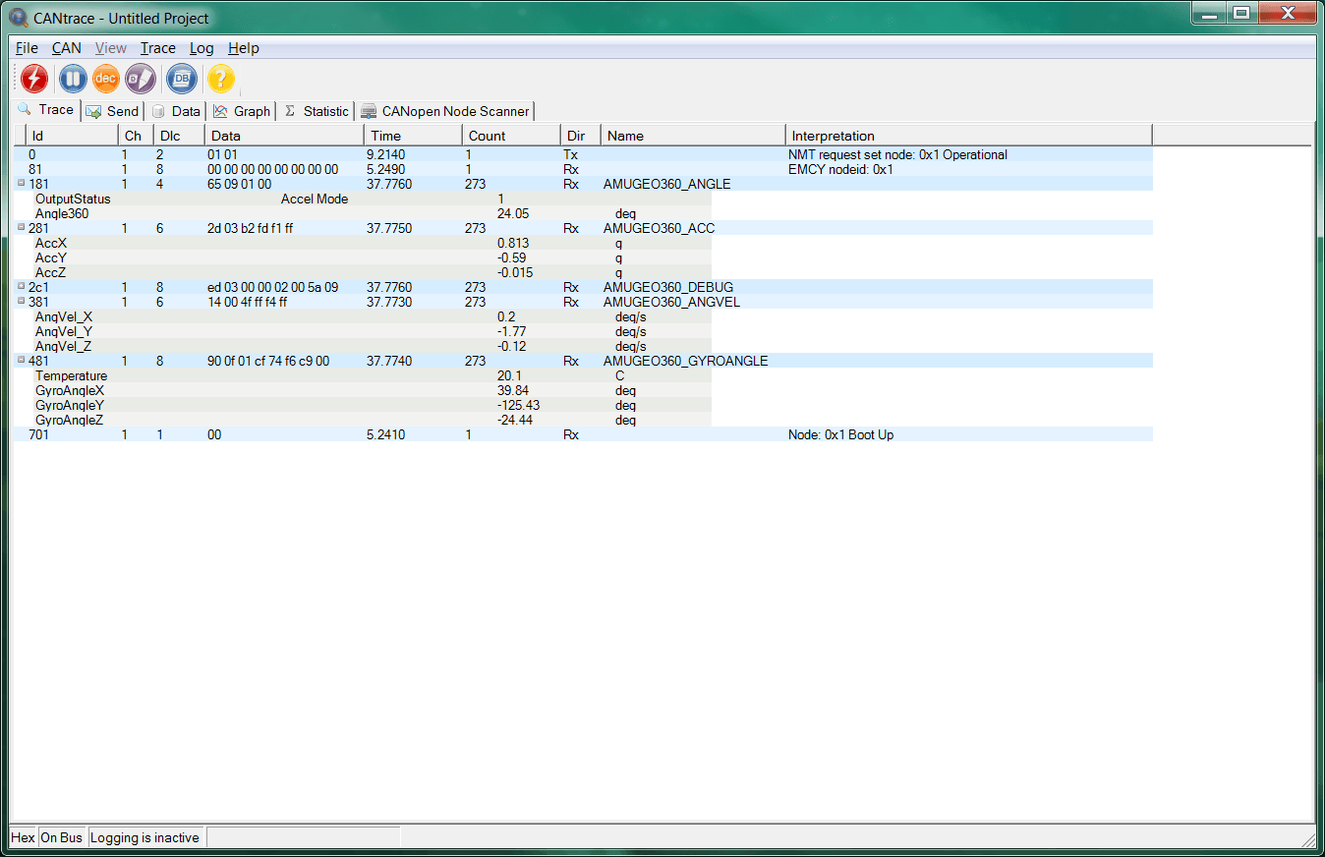
Task: Click the blue pause trace icon
Action: click(73, 79)
